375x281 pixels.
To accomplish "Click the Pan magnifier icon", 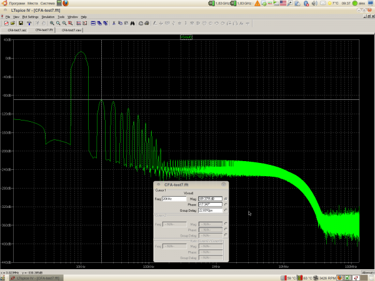I will click(x=58, y=23).
